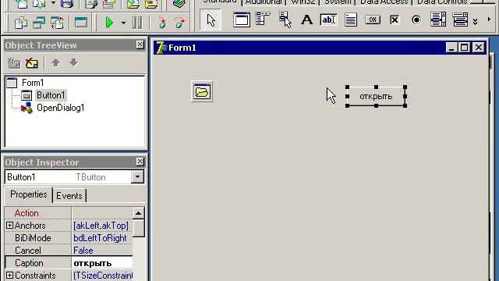The height and width of the screenshot is (281, 499).
Task: Click the View Form toolbar icon
Action: click(39, 23)
